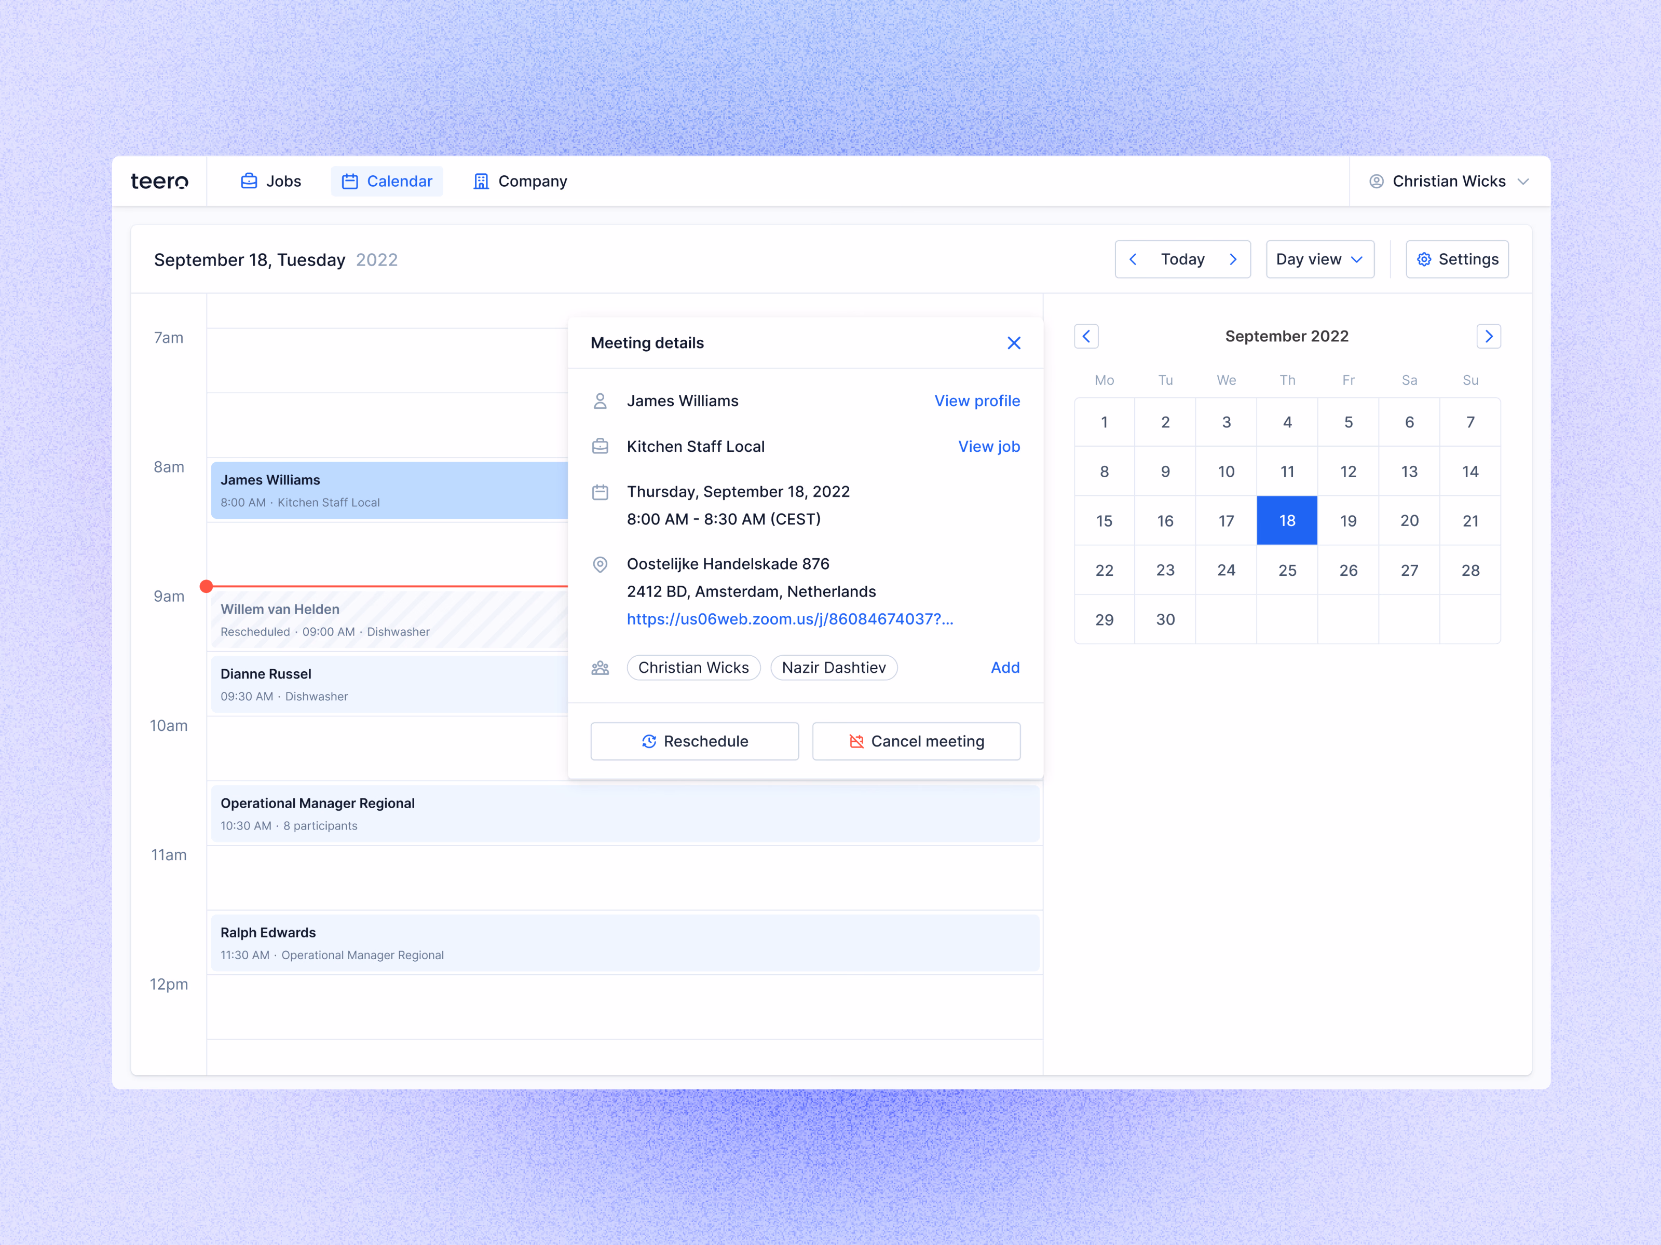The width and height of the screenshot is (1661, 1245).
Task: Select the Nazir Dashtiev participant chip
Action: (x=834, y=667)
